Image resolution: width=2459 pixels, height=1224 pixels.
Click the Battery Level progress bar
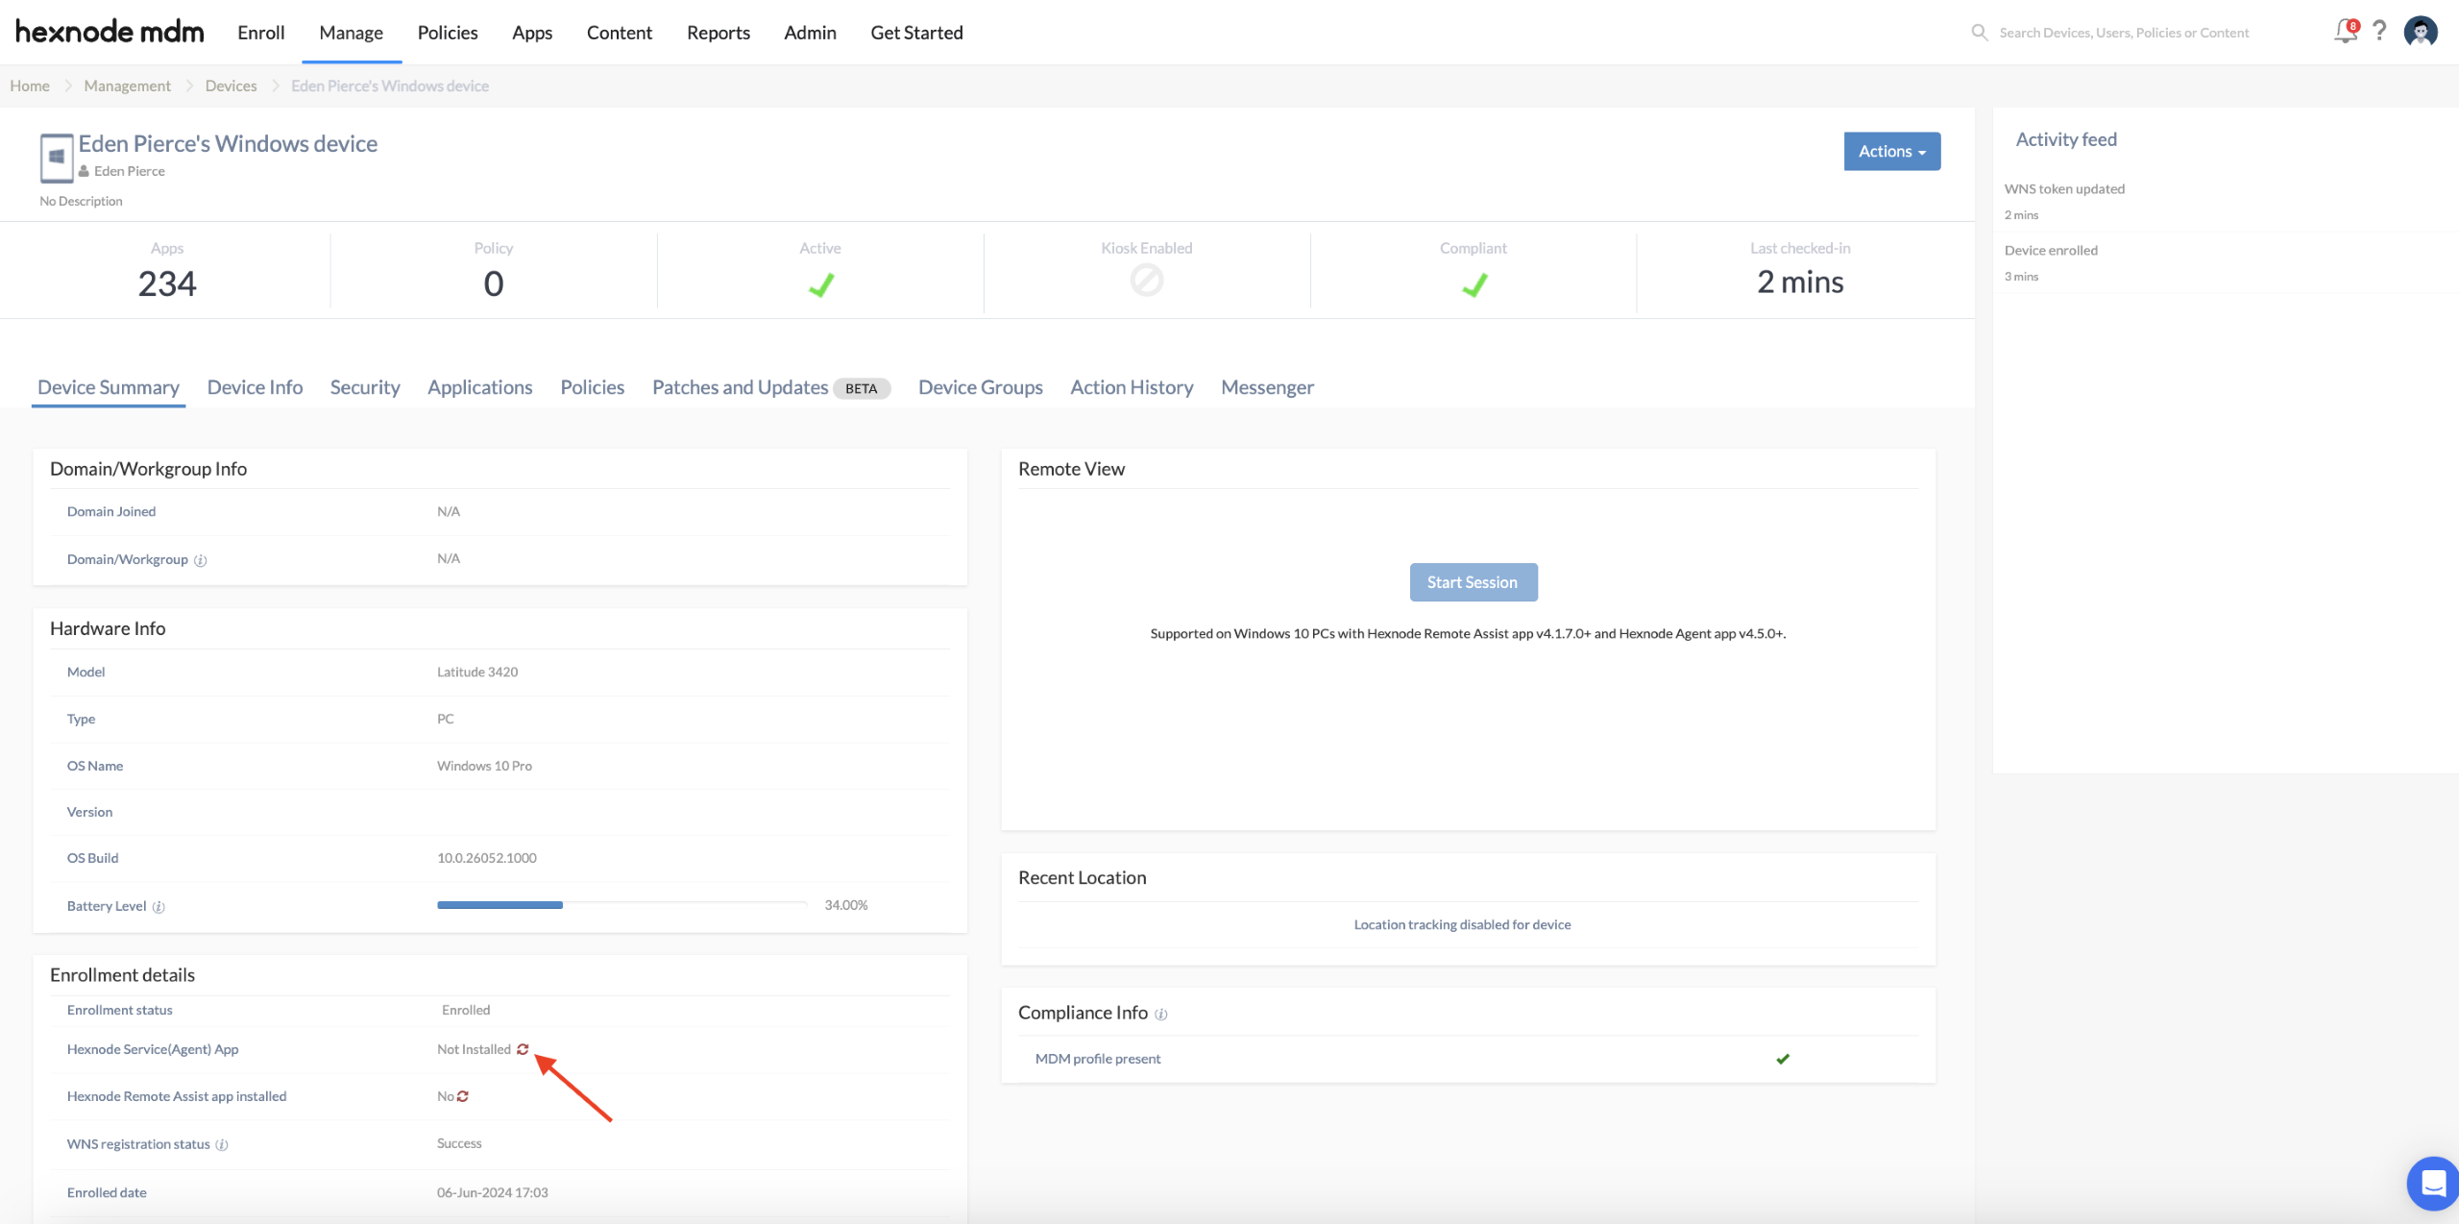[x=622, y=905]
